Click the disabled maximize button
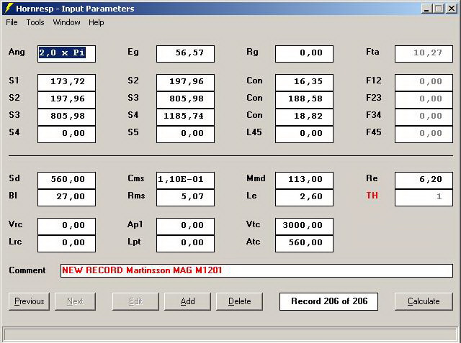The image size is (461, 343). pyautogui.click(x=439, y=9)
